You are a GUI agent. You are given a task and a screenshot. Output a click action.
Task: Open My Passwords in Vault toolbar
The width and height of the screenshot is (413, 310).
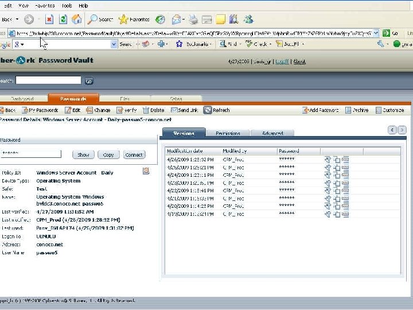click(x=40, y=110)
